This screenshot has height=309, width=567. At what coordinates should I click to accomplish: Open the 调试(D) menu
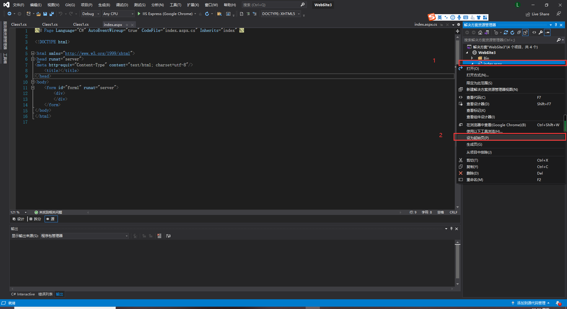pyautogui.click(x=122, y=5)
